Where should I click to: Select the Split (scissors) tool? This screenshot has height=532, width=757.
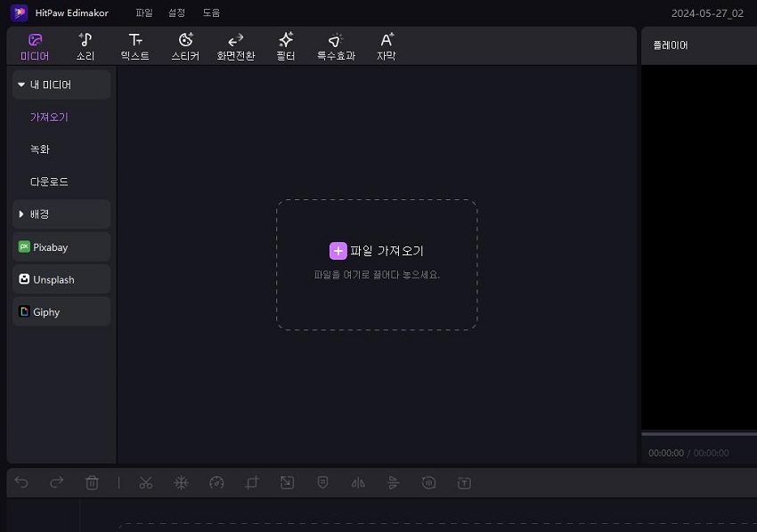pos(146,482)
